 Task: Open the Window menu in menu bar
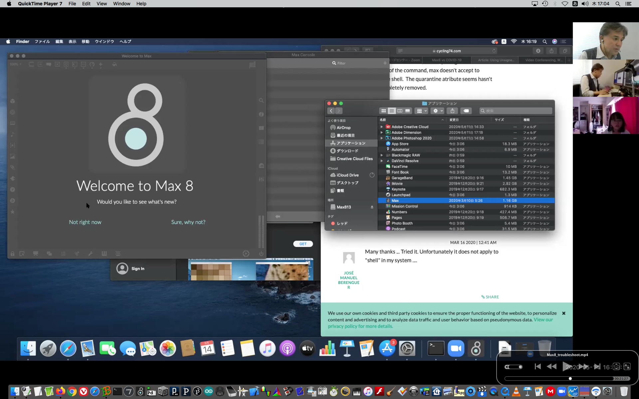pyautogui.click(x=121, y=4)
